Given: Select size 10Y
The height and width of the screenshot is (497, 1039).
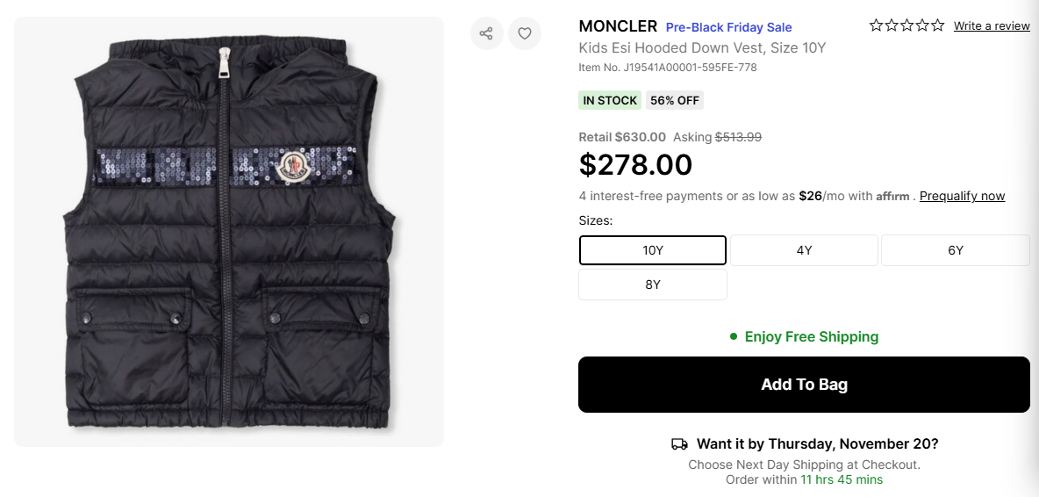Looking at the screenshot, I should 653,250.
